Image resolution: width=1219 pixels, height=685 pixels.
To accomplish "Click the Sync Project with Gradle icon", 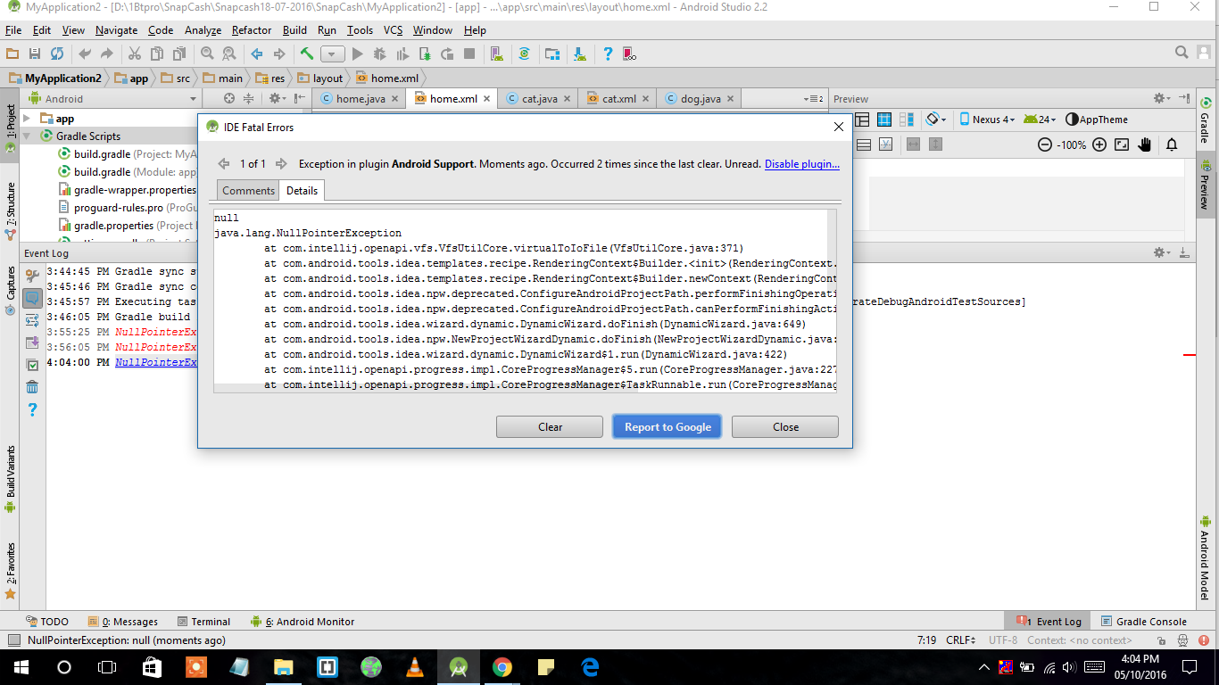I will coord(525,54).
